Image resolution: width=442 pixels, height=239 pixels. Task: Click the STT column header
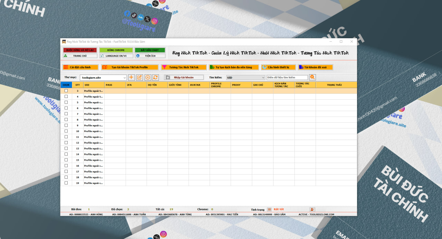pos(78,85)
